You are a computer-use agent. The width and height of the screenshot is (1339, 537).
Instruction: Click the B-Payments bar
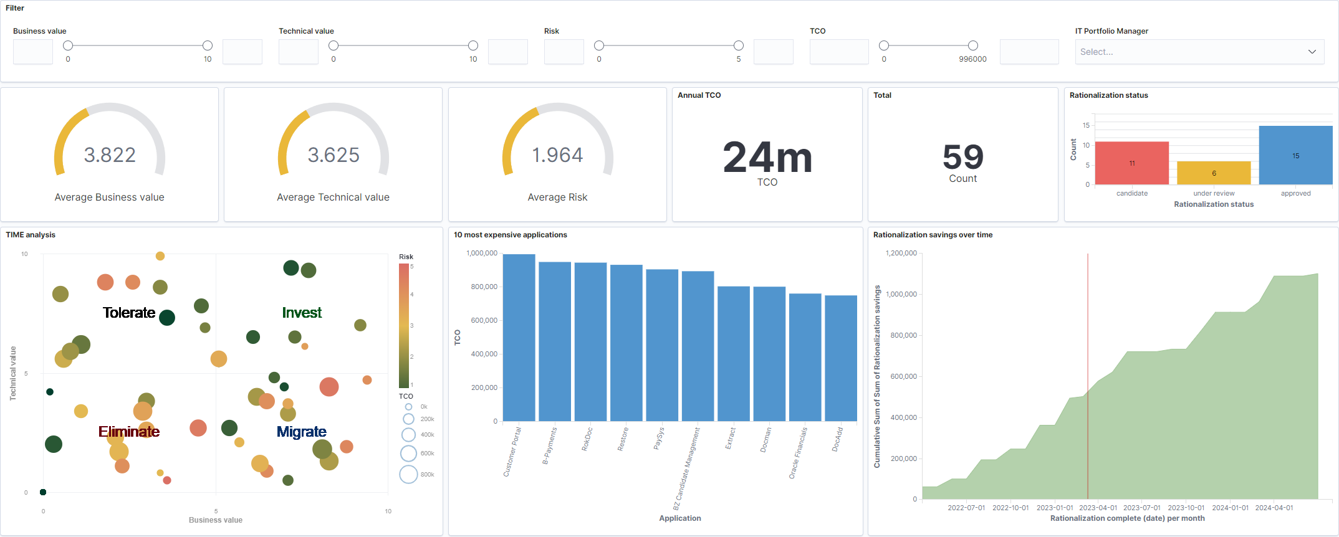pos(555,341)
